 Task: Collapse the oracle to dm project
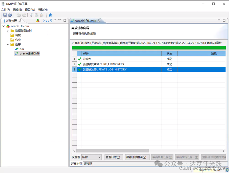click(x=4, y=26)
